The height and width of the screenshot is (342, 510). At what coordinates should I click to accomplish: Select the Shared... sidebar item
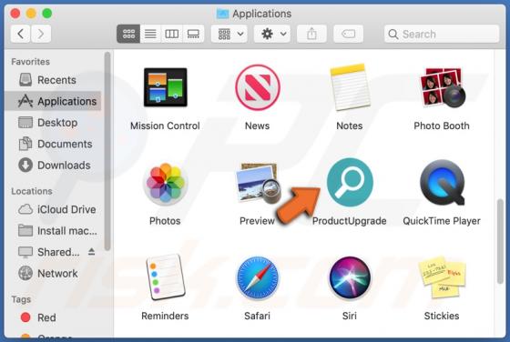click(53, 252)
